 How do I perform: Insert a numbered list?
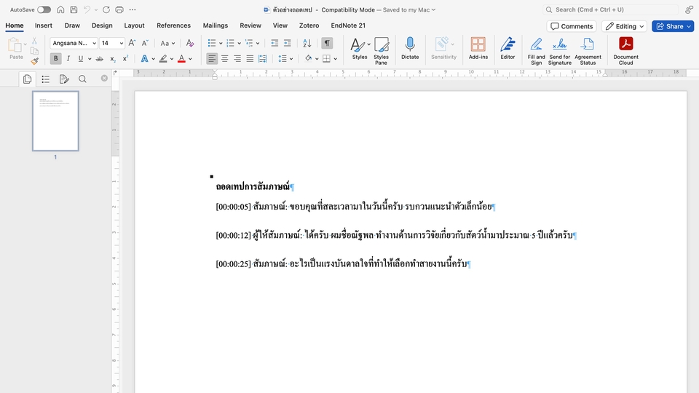230,43
